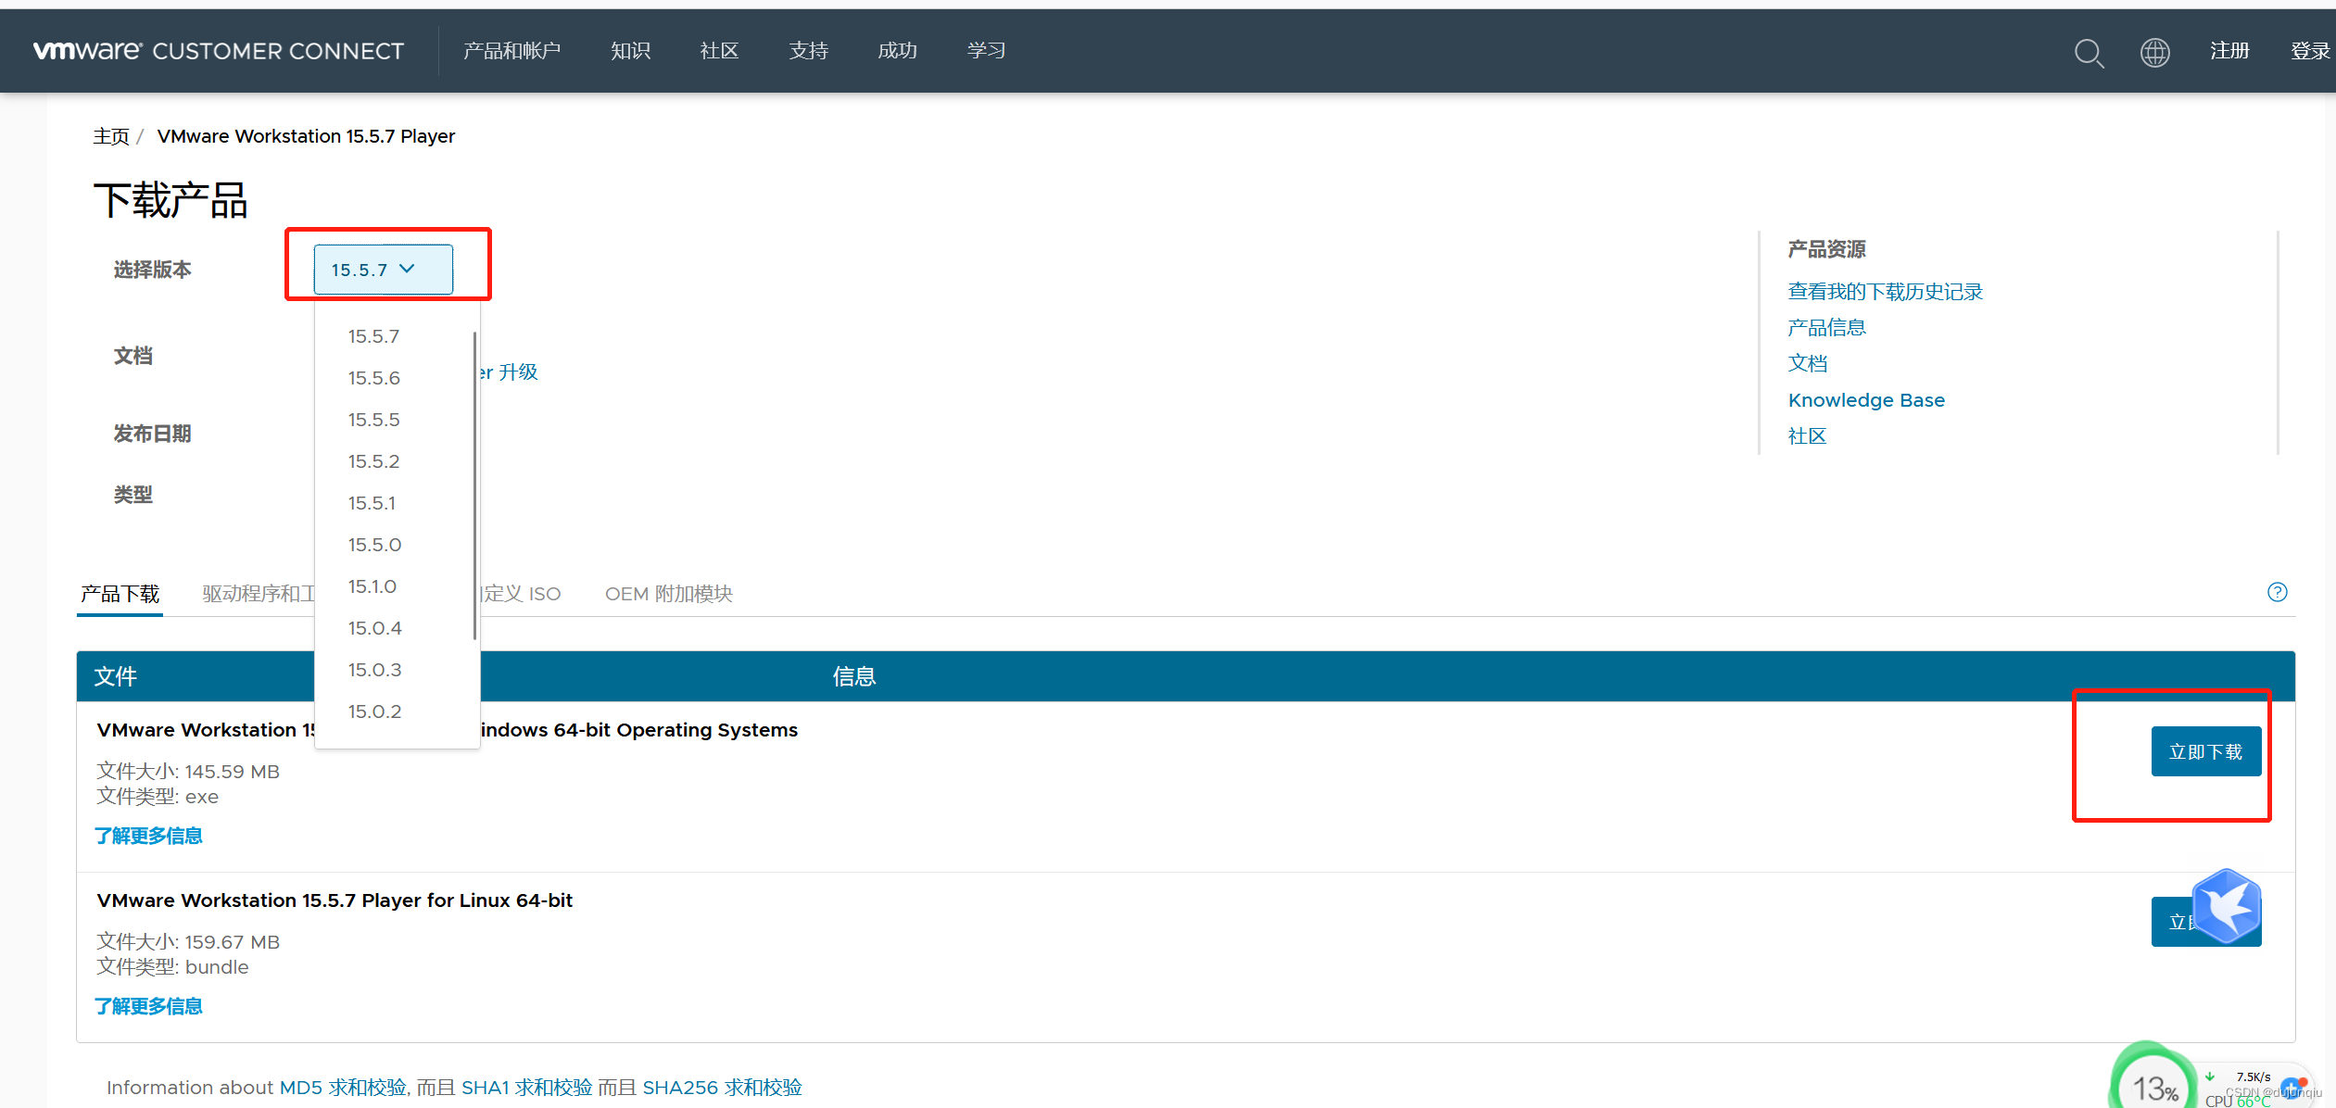Click the help question mark icon
2336x1108 pixels.
point(2277,592)
